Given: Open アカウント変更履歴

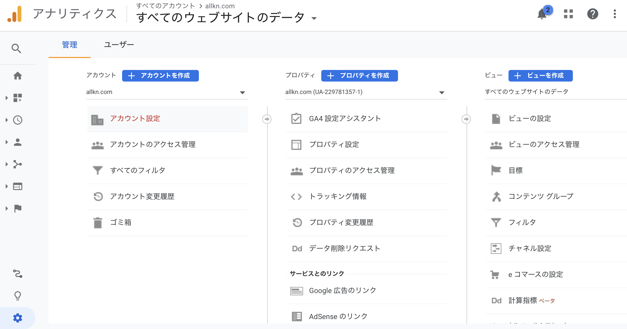Looking at the screenshot, I should (167, 197).
